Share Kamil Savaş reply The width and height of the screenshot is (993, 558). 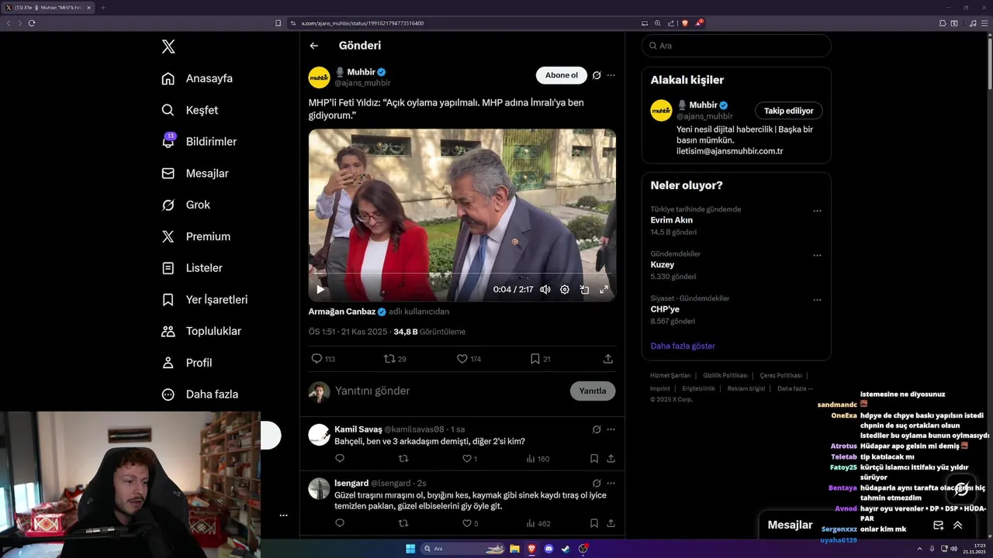(x=611, y=459)
